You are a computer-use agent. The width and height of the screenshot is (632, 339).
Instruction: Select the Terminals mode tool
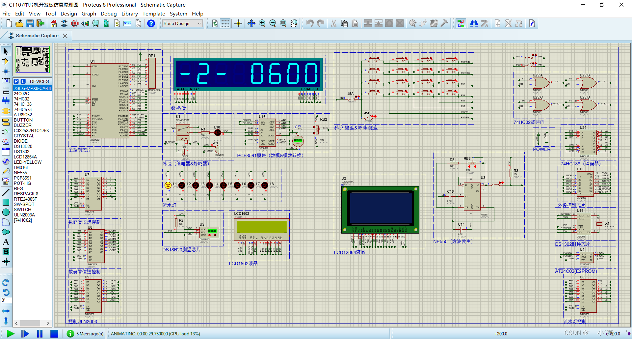(6, 122)
